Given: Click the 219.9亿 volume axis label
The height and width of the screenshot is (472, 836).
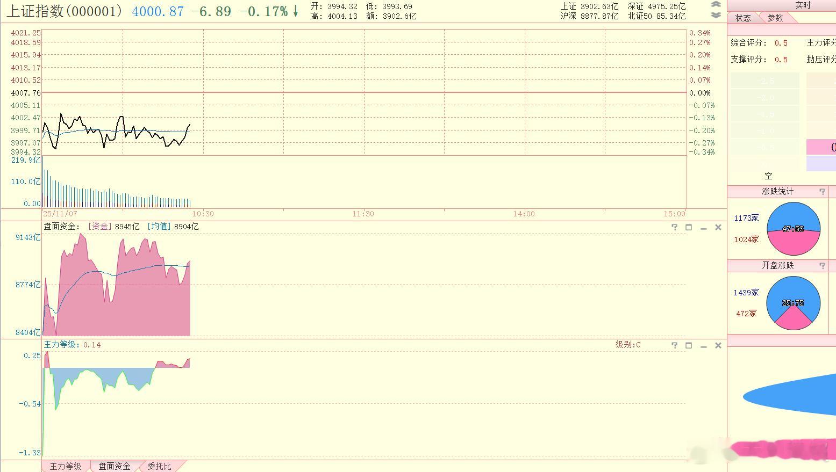Looking at the screenshot, I should pyautogui.click(x=25, y=160).
